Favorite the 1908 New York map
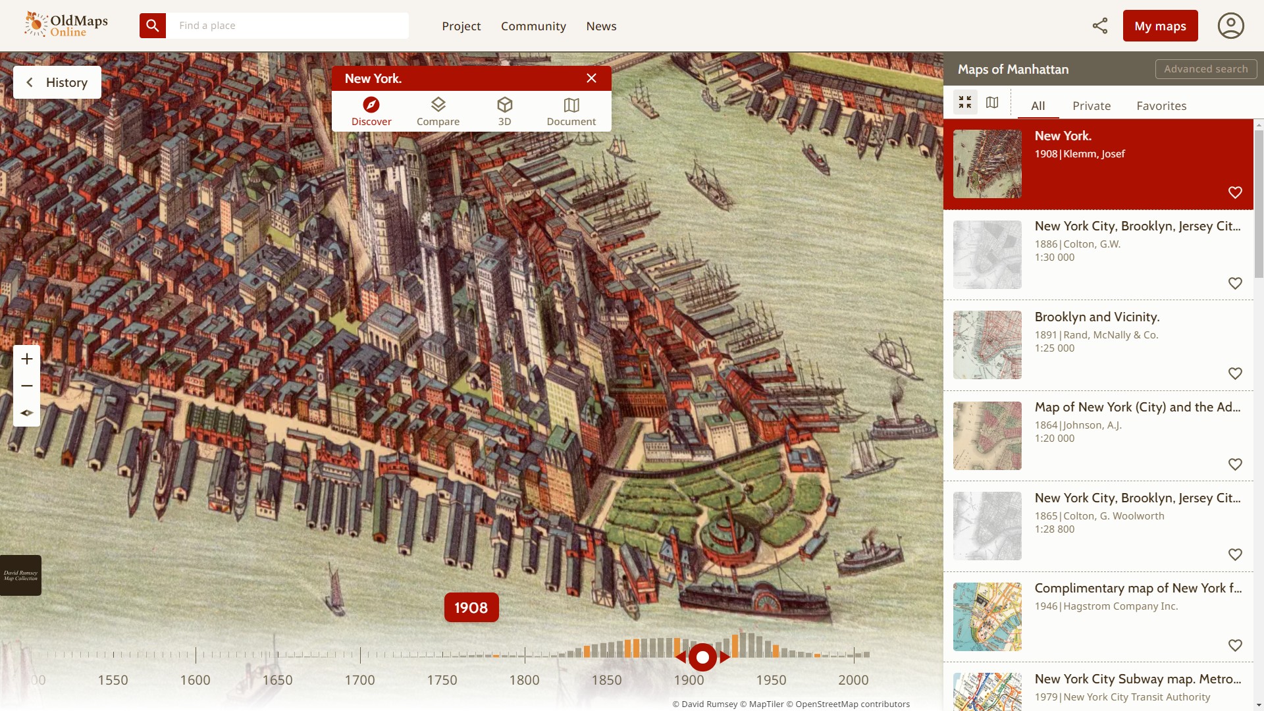1264x711 pixels. coord(1234,192)
